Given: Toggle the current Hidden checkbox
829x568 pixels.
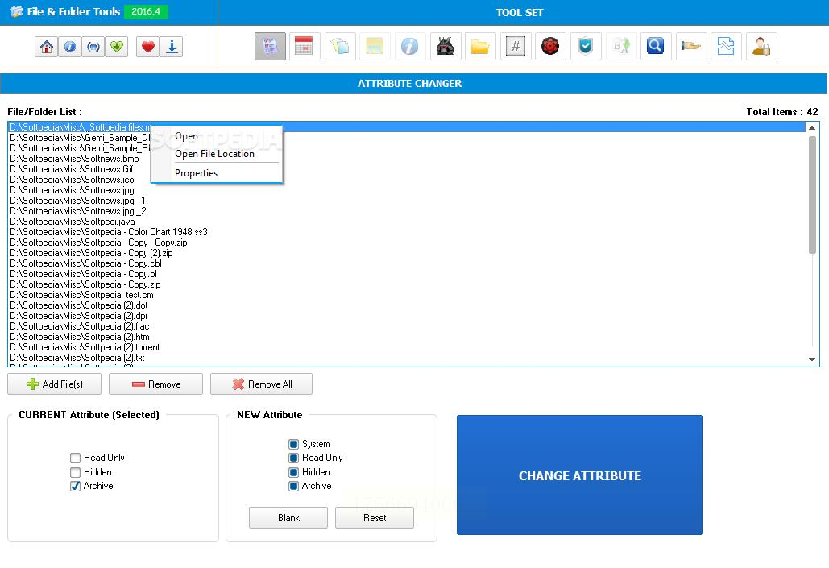Looking at the screenshot, I should (75, 472).
